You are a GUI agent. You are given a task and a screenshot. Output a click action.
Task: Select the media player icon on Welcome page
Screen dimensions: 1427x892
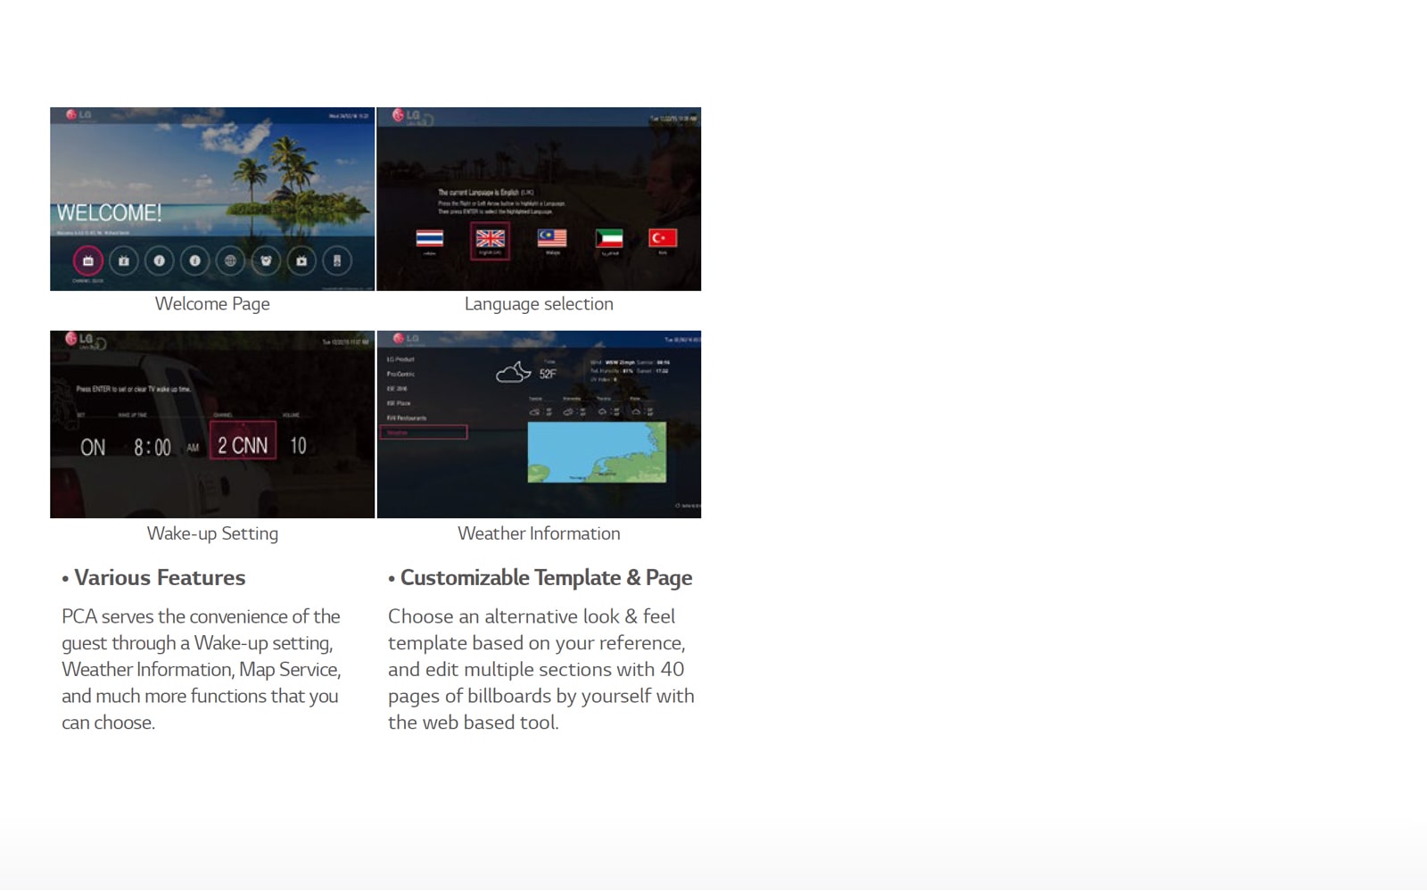click(301, 260)
